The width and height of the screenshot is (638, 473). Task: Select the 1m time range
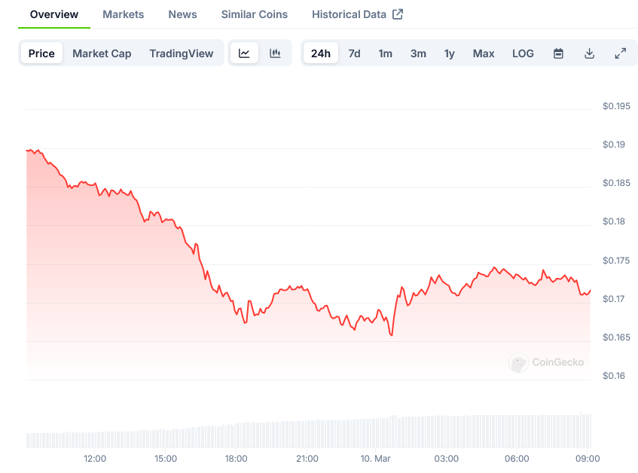coord(386,53)
